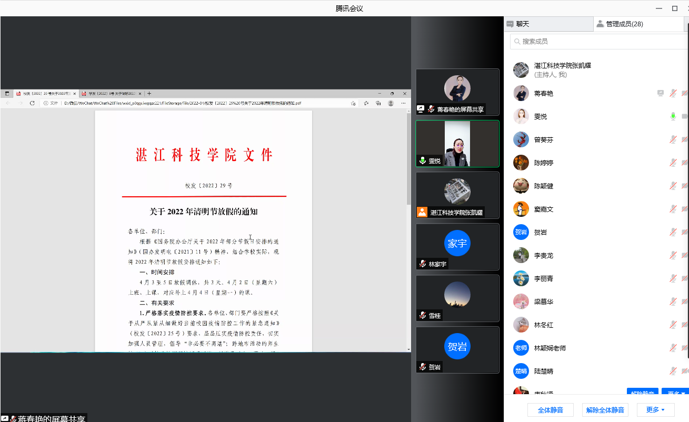Viewport: 689px width, 422px height.
Task: Click the browser back arrow
Action: (x=8, y=103)
